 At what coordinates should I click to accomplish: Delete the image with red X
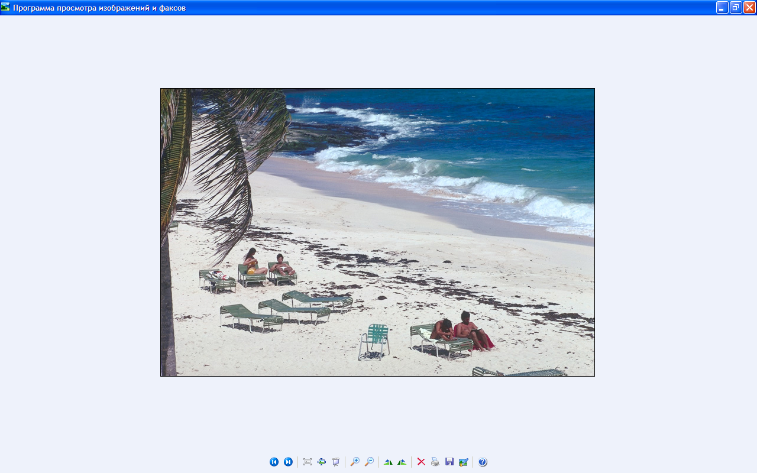[x=421, y=462]
